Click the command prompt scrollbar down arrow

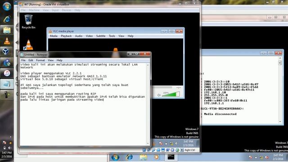[280, 121]
